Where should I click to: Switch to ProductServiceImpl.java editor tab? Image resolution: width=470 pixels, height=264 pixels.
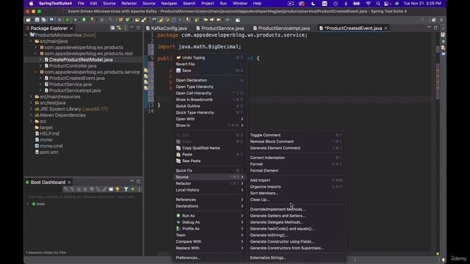point(281,28)
